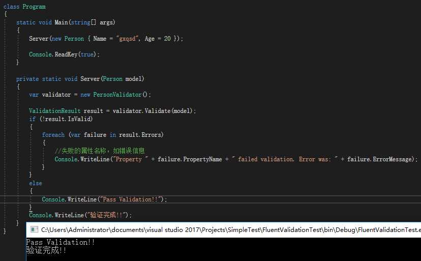Click the "else" keyword
This screenshot has height=261, width=421.
point(36,183)
